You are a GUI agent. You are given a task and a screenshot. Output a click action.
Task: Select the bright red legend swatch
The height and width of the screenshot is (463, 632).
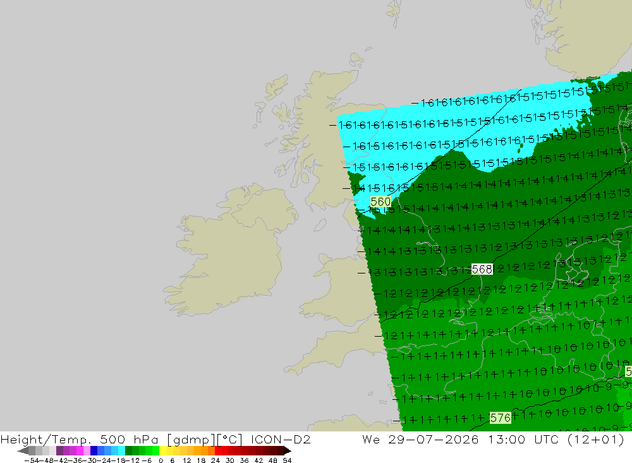[218, 450]
